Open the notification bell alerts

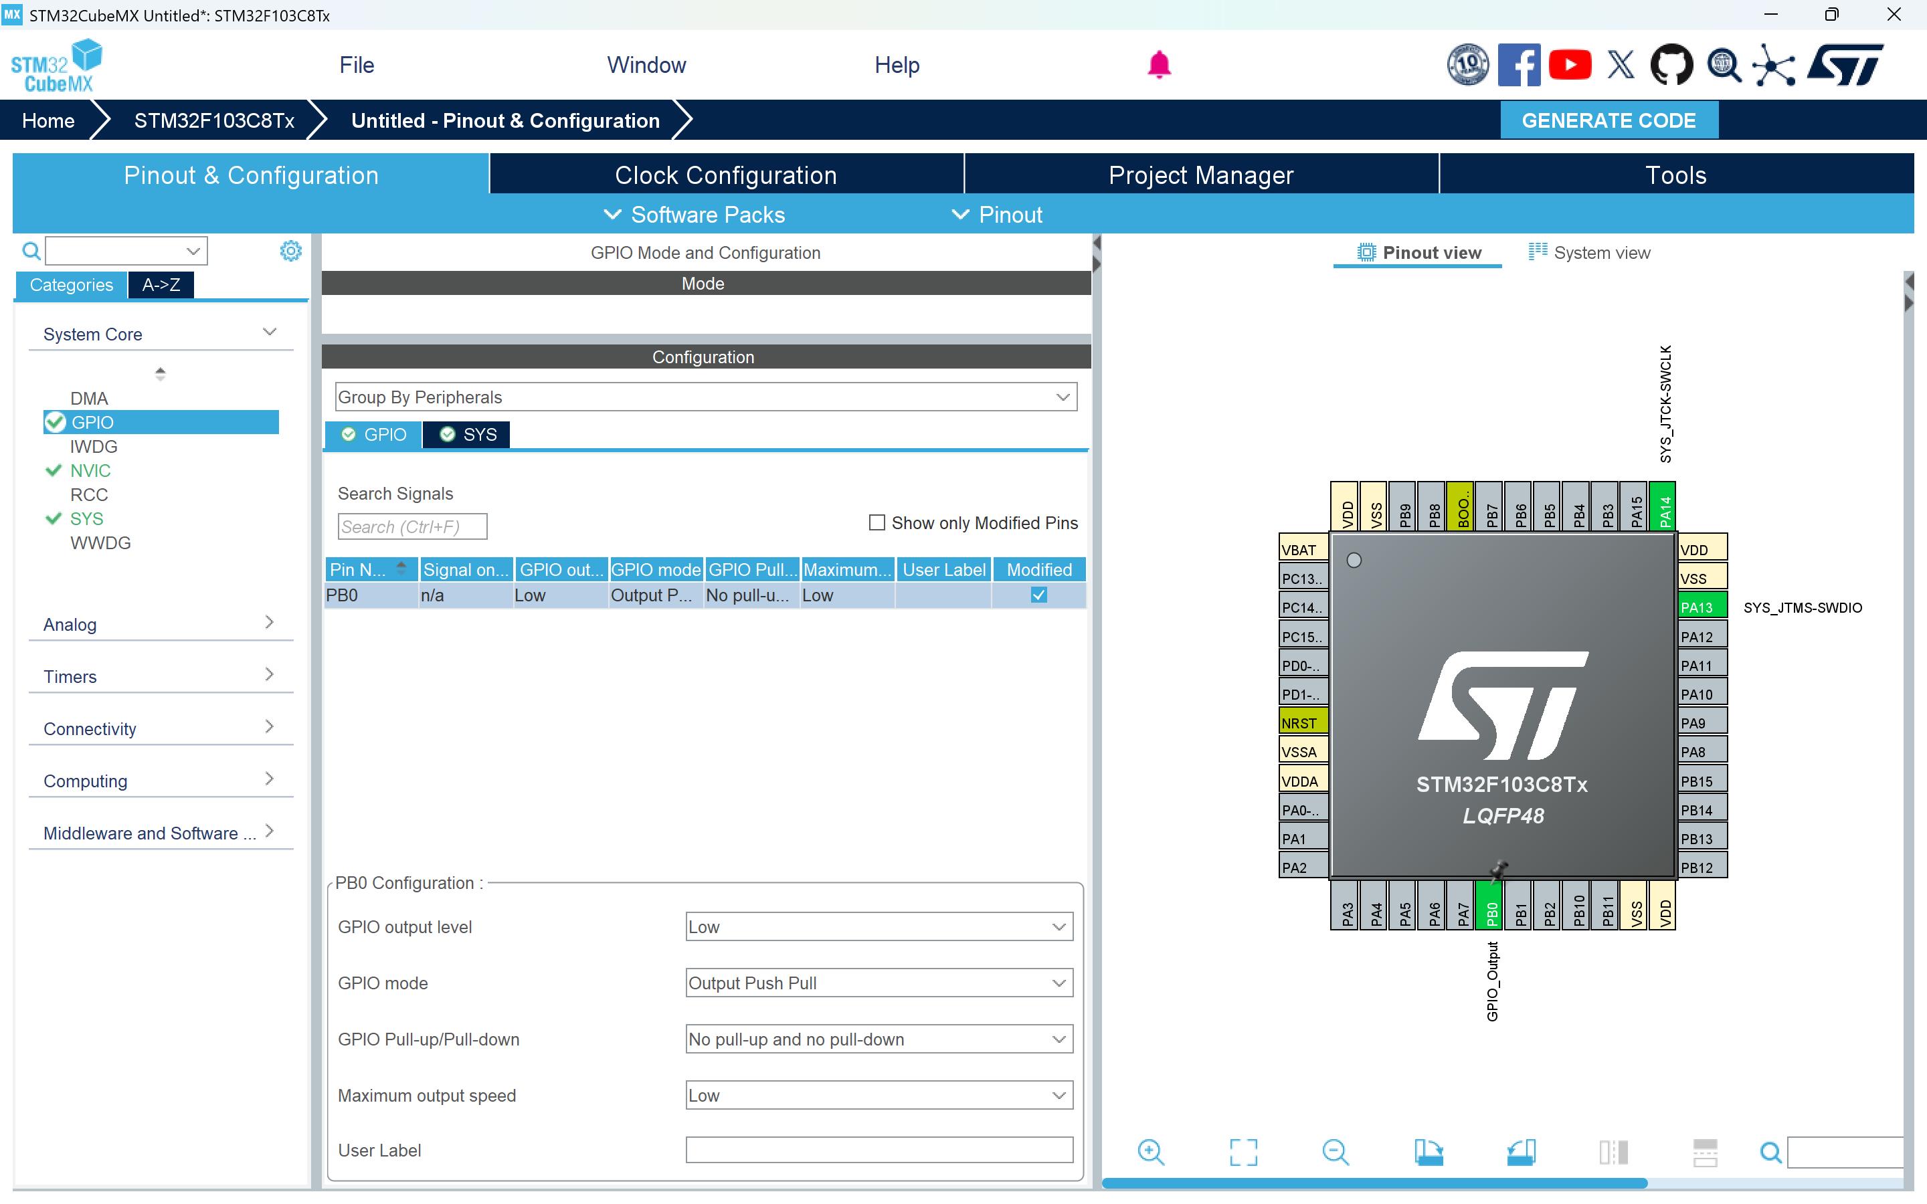pyautogui.click(x=1159, y=64)
